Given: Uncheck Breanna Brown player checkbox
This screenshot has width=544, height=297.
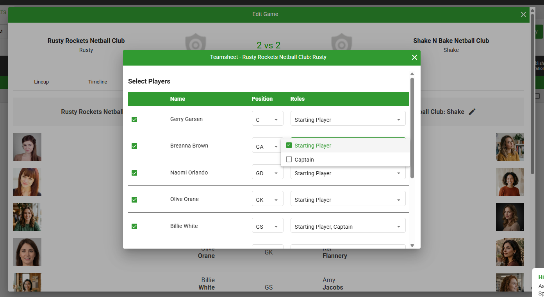Looking at the screenshot, I should coord(134,146).
